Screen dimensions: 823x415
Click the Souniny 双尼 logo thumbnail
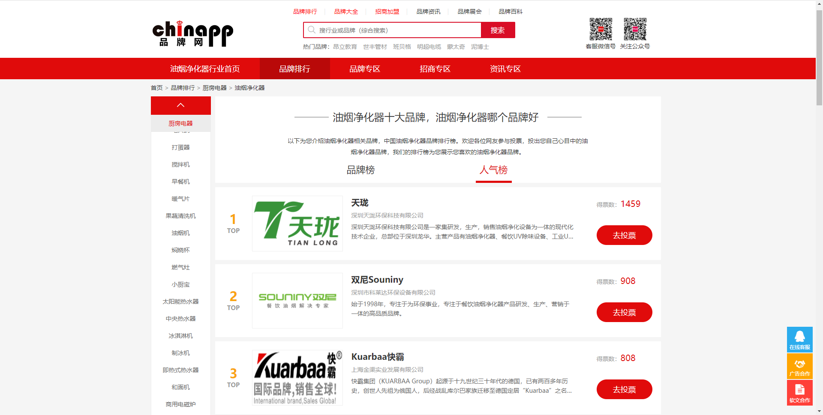(297, 301)
